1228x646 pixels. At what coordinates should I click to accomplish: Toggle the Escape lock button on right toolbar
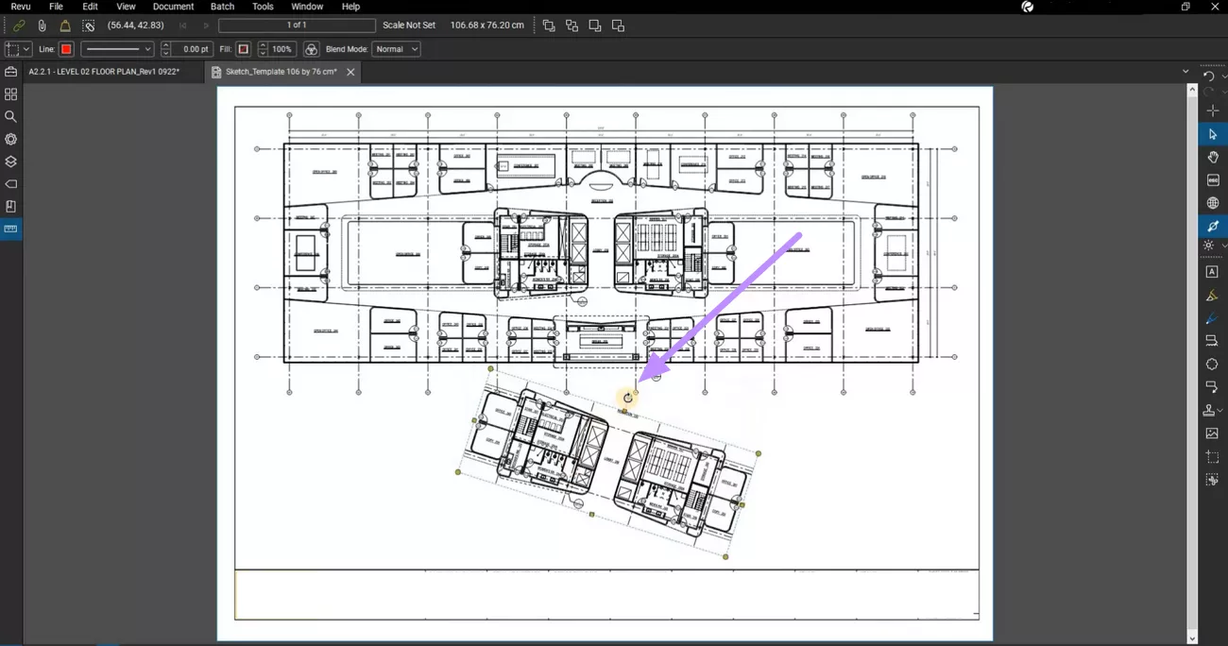point(1213,179)
